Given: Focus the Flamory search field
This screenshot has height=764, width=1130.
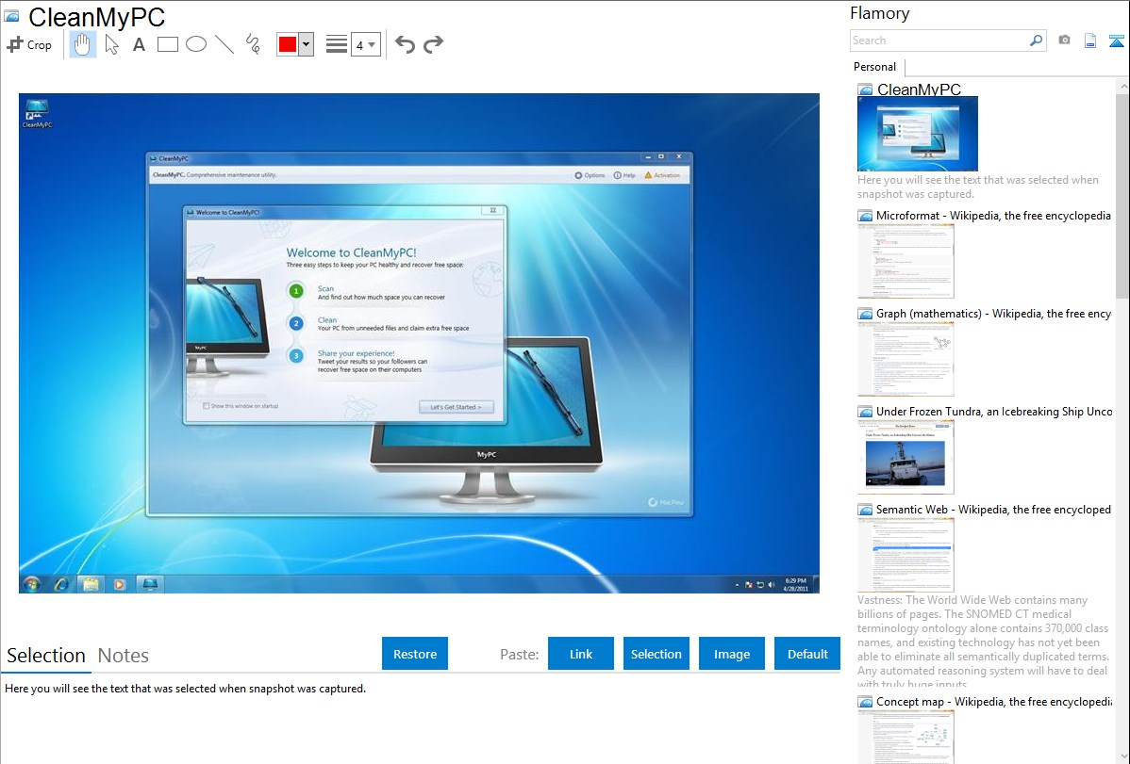Looking at the screenshot, I should pyautogui.click(x=939, y=41).
